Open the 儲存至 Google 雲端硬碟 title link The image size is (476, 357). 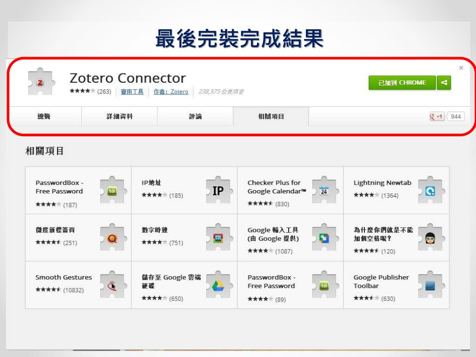click(171, 281)
